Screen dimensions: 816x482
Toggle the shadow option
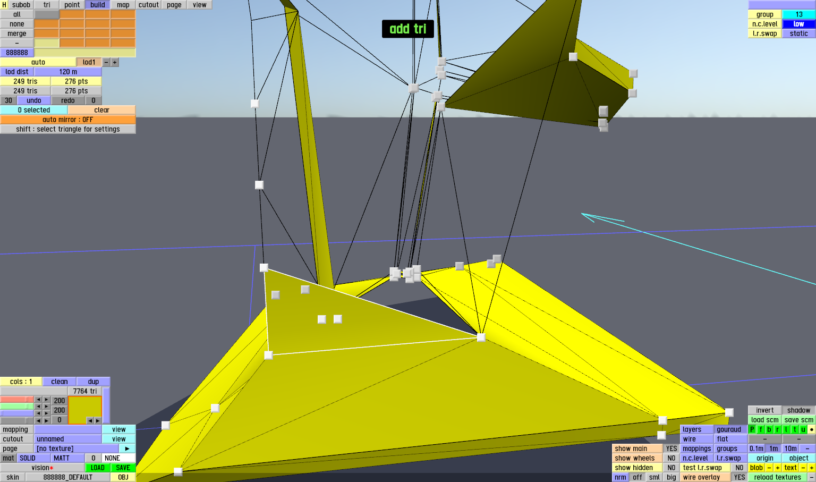(x=798, y=410)
